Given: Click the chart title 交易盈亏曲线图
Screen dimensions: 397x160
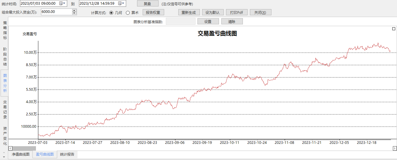Looking at the screenshot, I should tap(217, 33).
